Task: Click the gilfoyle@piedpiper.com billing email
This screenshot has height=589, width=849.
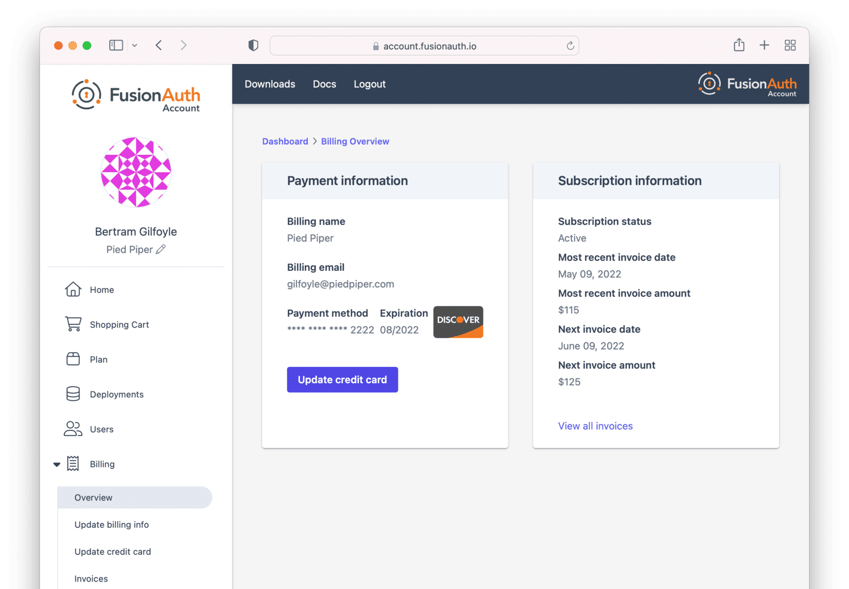Action: pos(341,284)
